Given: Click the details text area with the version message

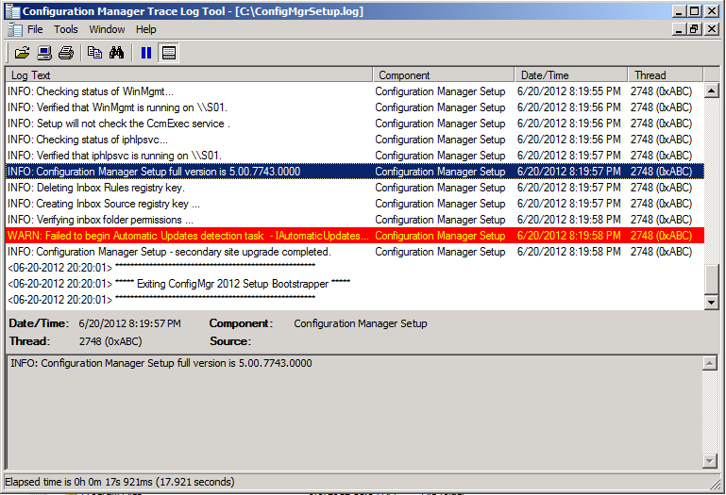Looking at the screenshot, I should [355, 412].
